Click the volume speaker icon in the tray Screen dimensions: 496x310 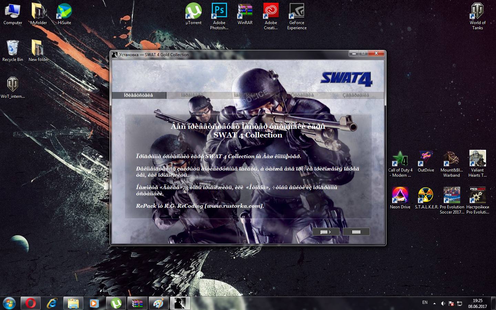tap(443, 303)
